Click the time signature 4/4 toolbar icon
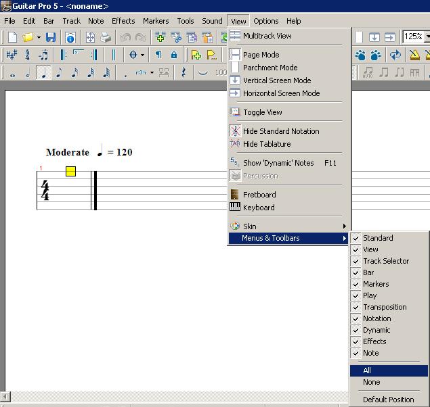This screenshot has height=407, width=430. click(27, 55)
